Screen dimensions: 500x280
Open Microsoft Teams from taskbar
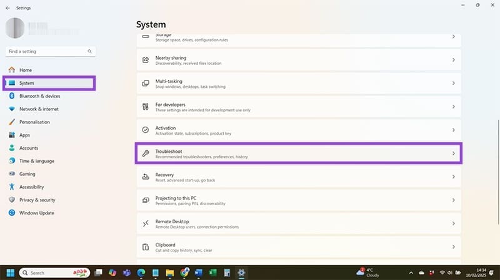(x=127, y=273)
